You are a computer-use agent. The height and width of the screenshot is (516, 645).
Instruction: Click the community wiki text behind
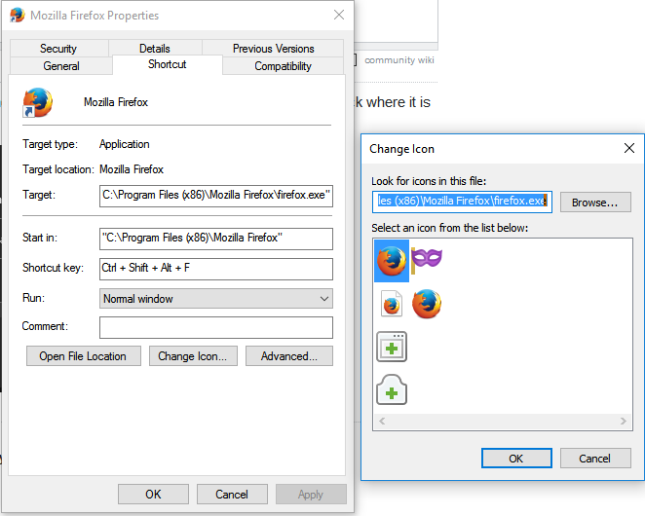pos(399,60)
